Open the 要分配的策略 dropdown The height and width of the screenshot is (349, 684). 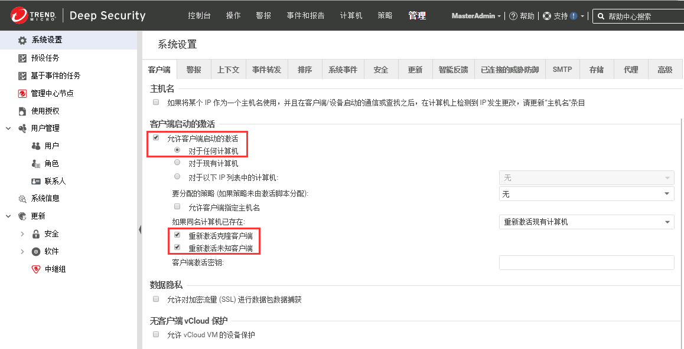coord(586,194)
